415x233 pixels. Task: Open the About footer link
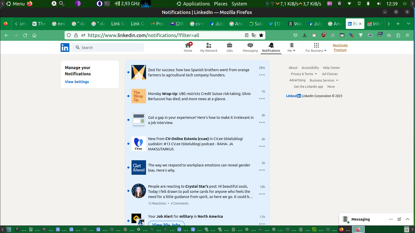(x=293, y=68)
